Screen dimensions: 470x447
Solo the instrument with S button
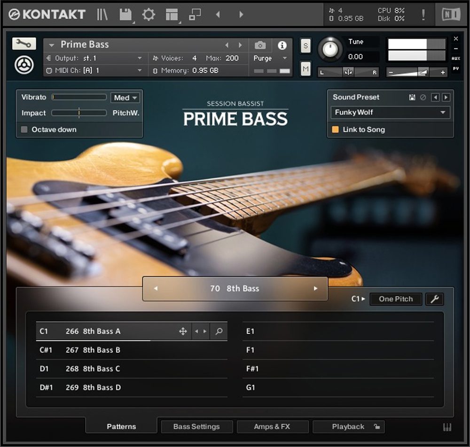pos(305,46)
